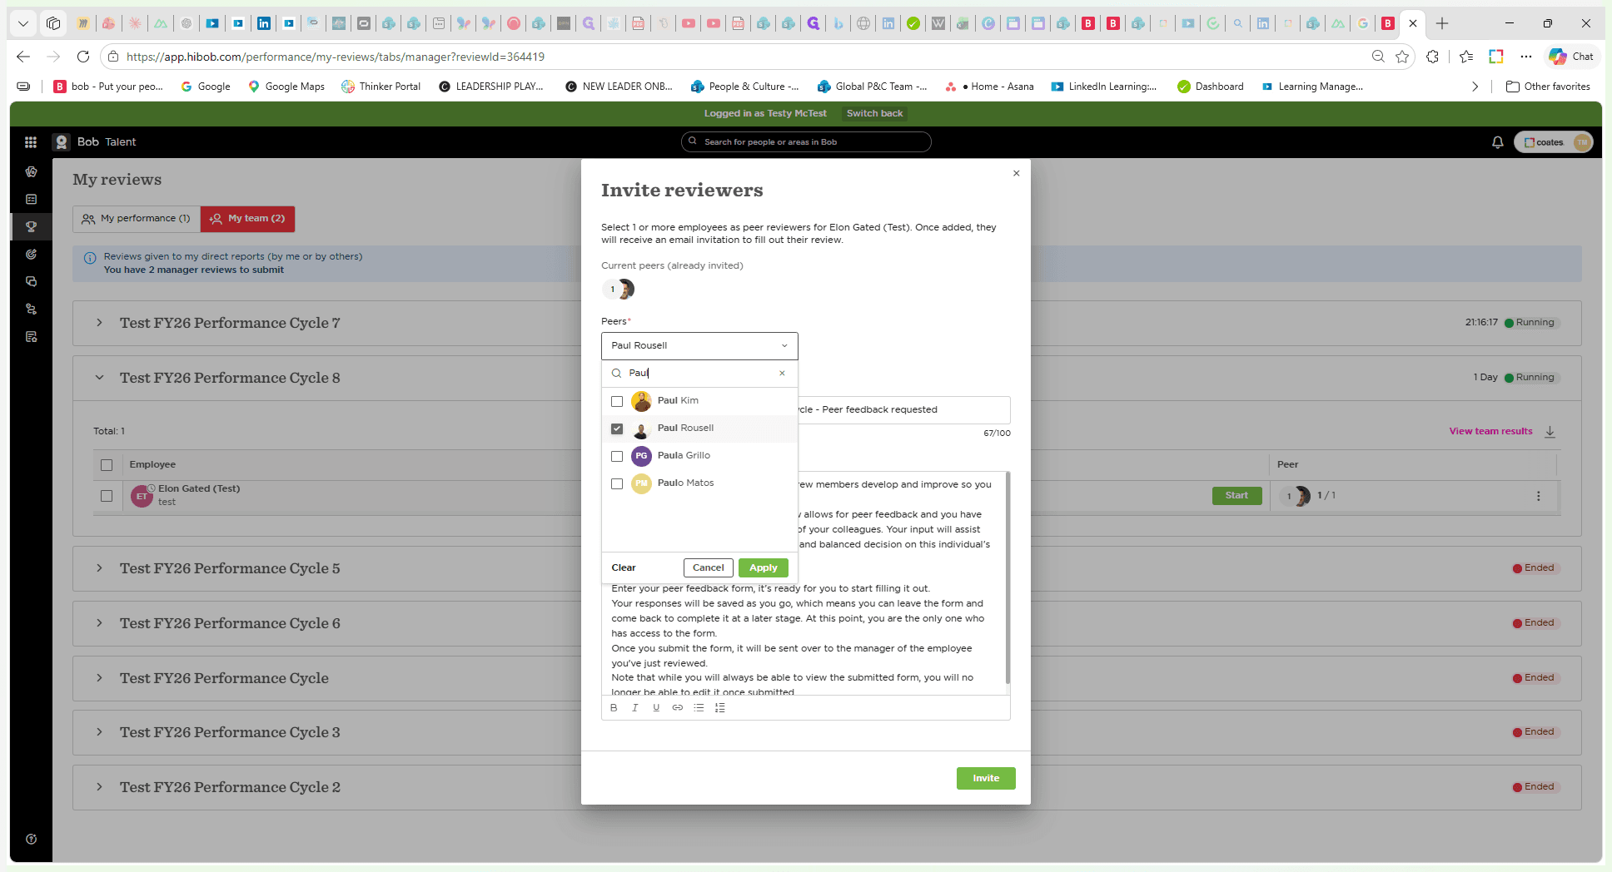This screenshot has height=872, width=1612.
Task: Check the Paul Kim checkbox
Action: point(617,401)
